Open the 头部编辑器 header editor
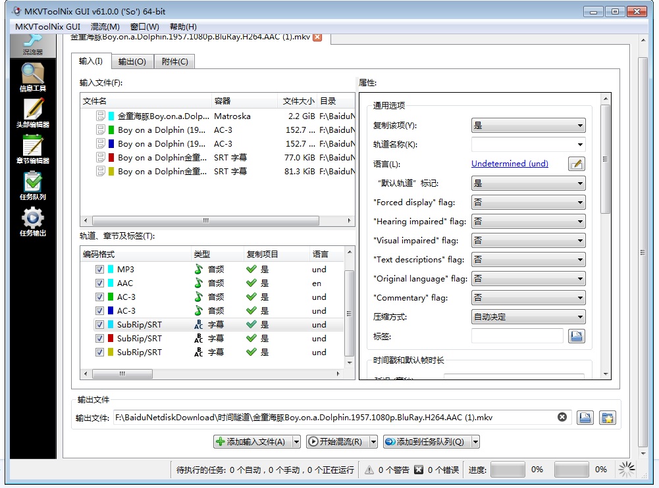Screen dimensions: 659x488 (x=33, y=113)
